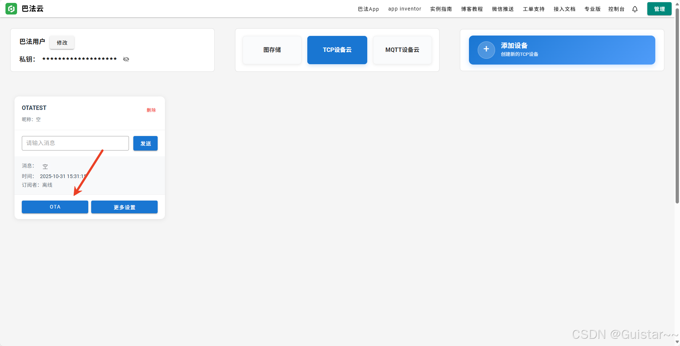Delete the OTATEST device via 删除
This screenshot has width=680, height=346.
click(x=151, y=110)
